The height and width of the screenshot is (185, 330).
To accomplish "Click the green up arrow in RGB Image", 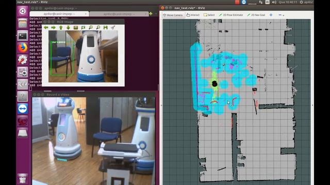I will [x=61, y=27].
